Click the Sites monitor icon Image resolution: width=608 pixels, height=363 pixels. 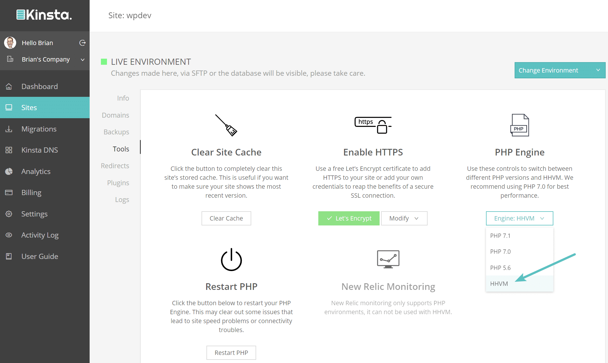point(9,108)
